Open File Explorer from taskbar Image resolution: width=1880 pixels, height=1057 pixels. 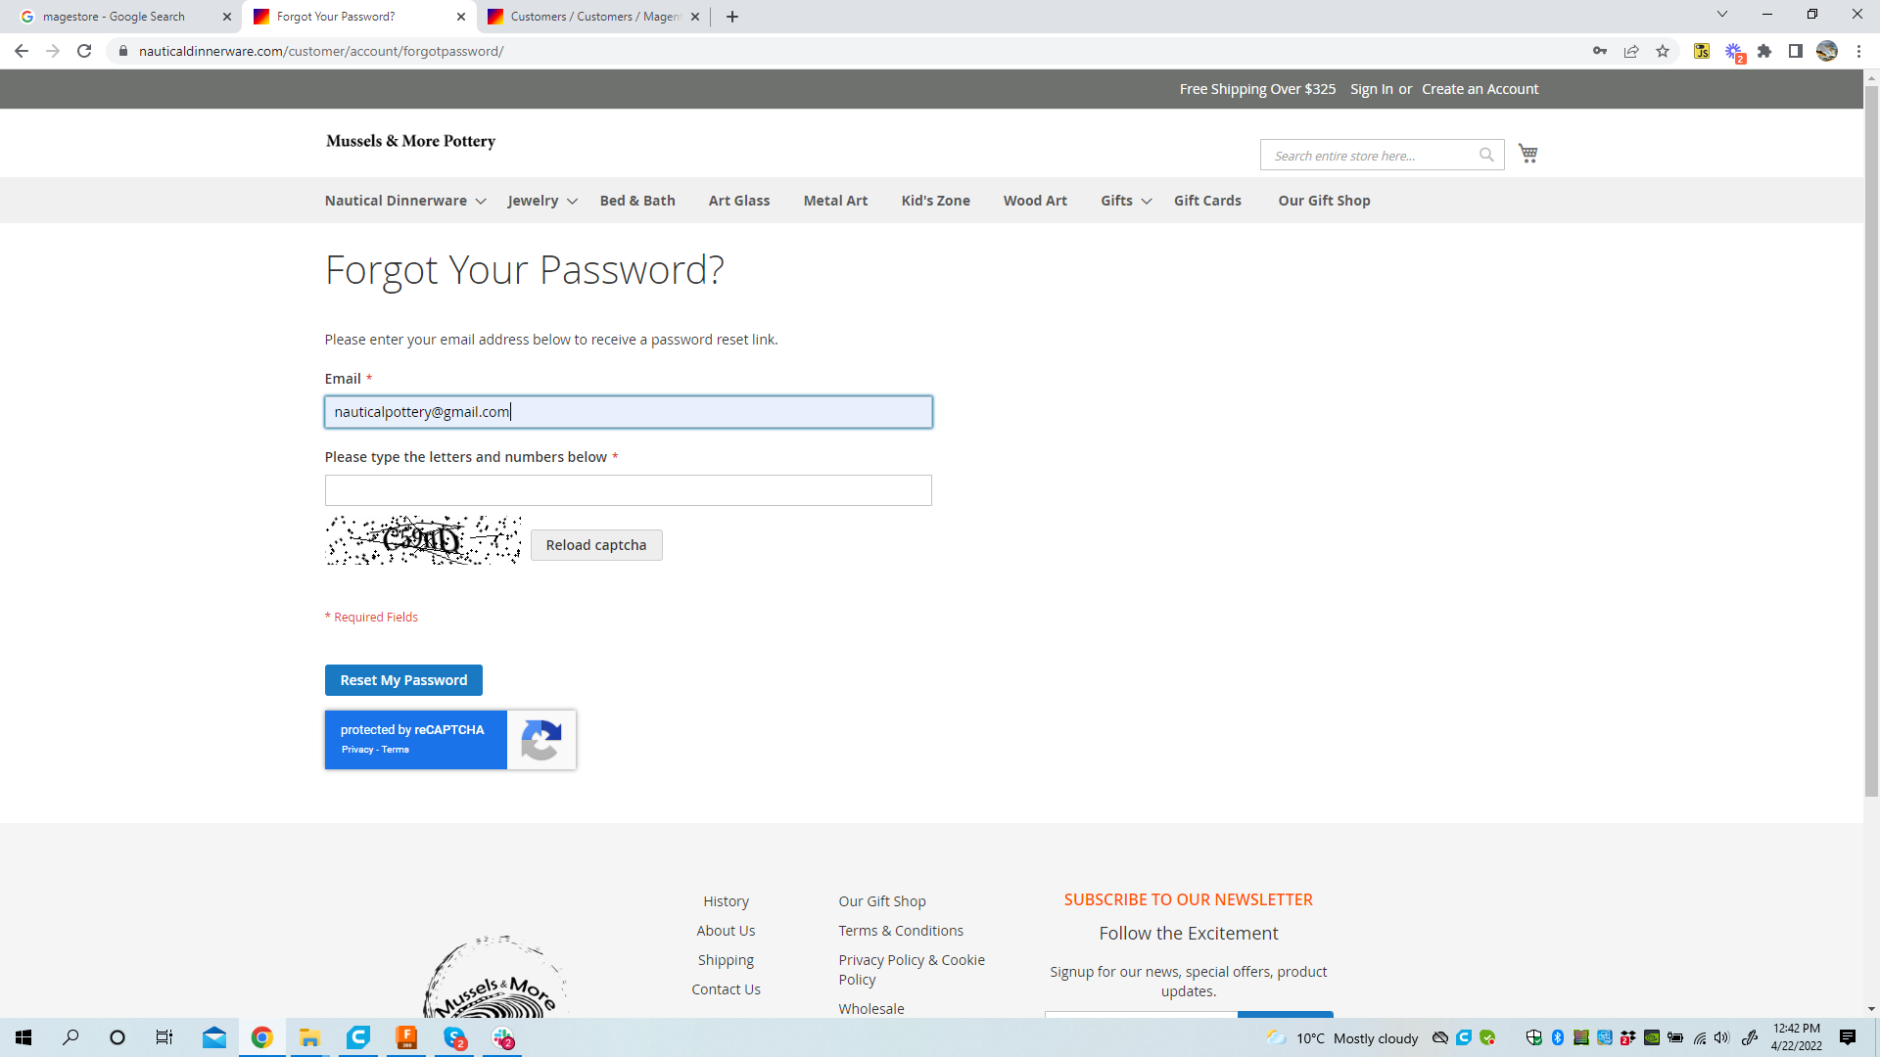pos(309,1037)
